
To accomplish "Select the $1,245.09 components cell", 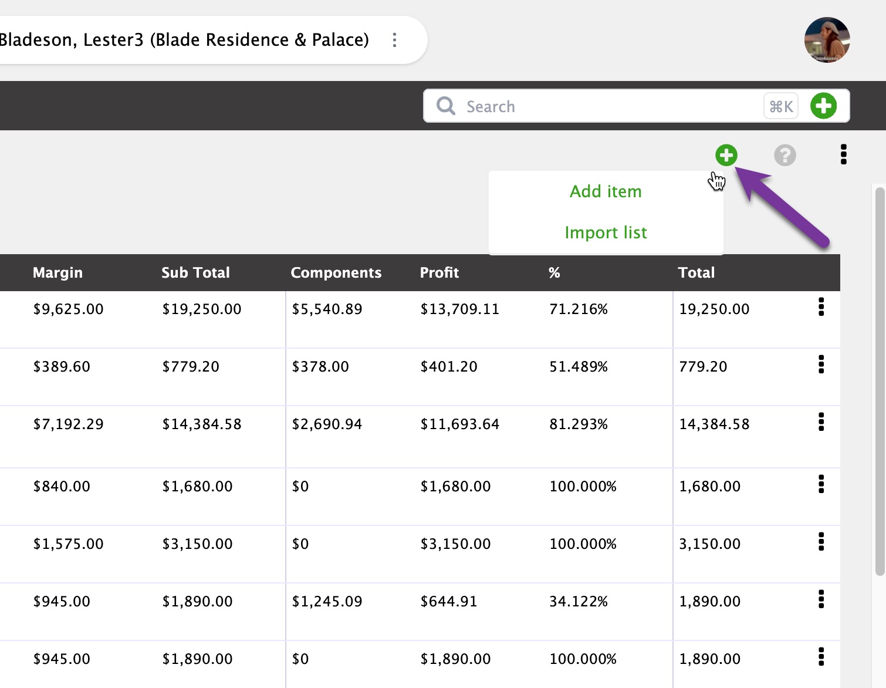I will pos(327,601).
